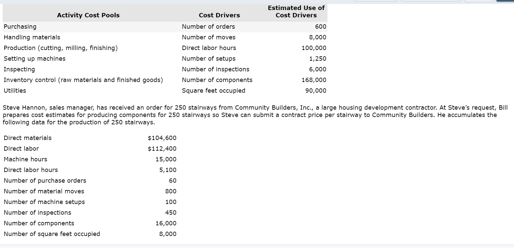Click the Number of moves cost driver

[209, 37]
